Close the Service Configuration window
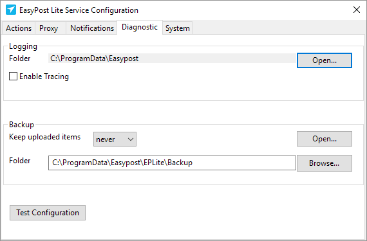 tap(357, 10)
